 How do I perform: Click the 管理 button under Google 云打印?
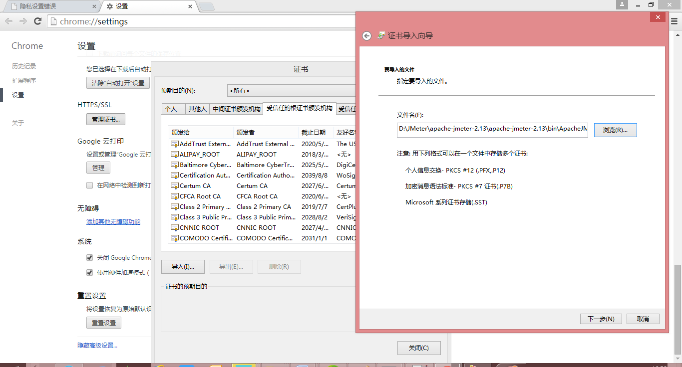pyautogui.click(x=98, y=168)
